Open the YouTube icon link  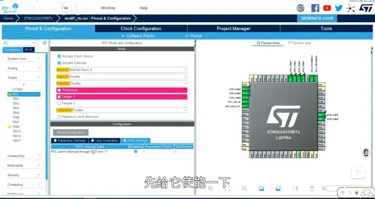pos(327,8)
